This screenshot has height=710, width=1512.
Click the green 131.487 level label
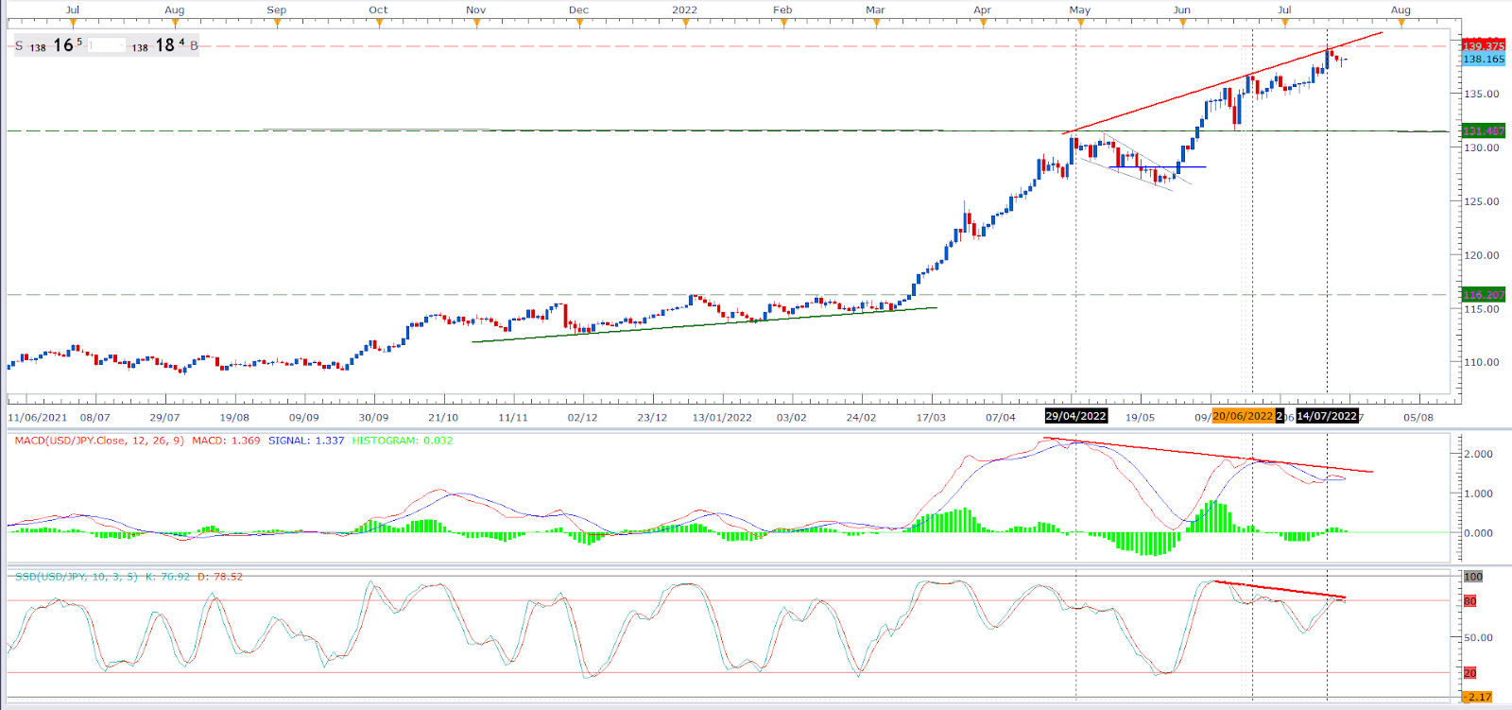(x=1484, y=131)
